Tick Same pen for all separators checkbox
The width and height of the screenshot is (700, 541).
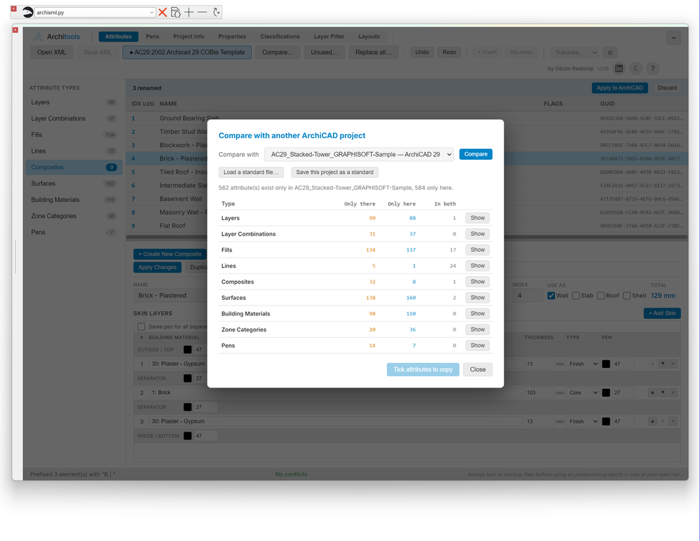point(141,327)
